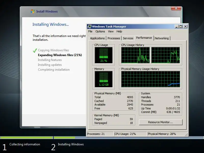The height and width of the screenshot is (153, 204).
Task: Click 'Physical Memory: 28%' in the status bar
Action: [162, 134]
